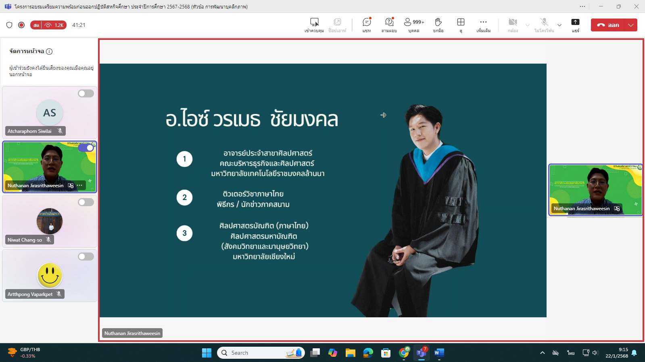The image size is (645, 362).
Task: Click muted mic icon beside Niwat Chang-so
Action: (x=48, y=240)
